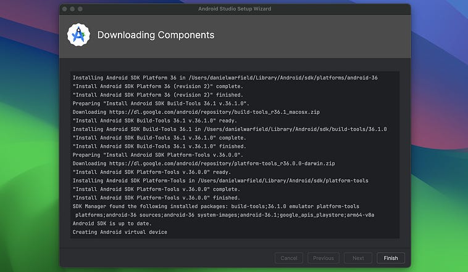Click the Finish button
Image resolution: width=468 pixels, height=272 pixels.
pyautogui.click(x=391, y=258)
